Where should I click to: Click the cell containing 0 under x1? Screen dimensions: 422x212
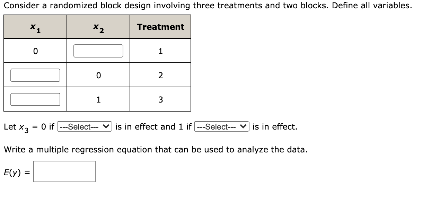35,51
